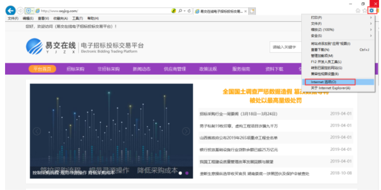Choose 管理加载项(M) menu entry
The image size is (381, 190).
point(338,56)
